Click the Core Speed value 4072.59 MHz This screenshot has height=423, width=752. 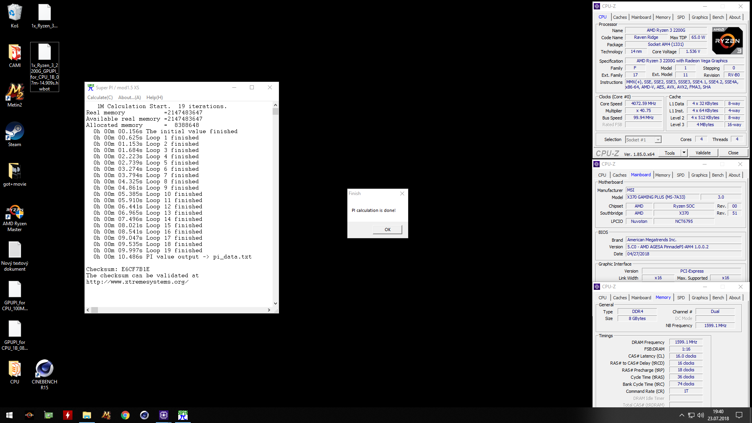644,104
